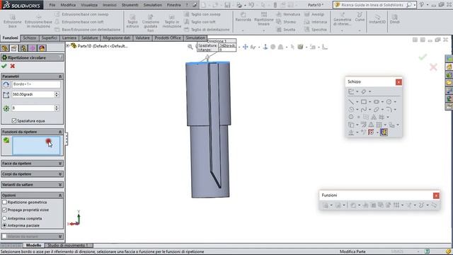
Task: Expand Parte10 tree node
Action: coord(68,45)
